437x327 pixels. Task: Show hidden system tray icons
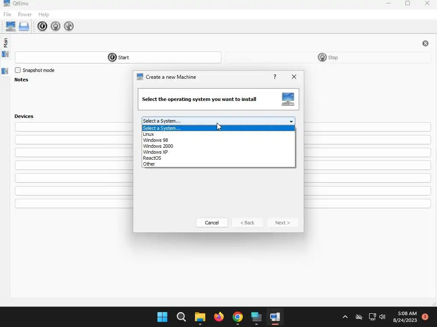pyautogui.click(x=345, y=317)
